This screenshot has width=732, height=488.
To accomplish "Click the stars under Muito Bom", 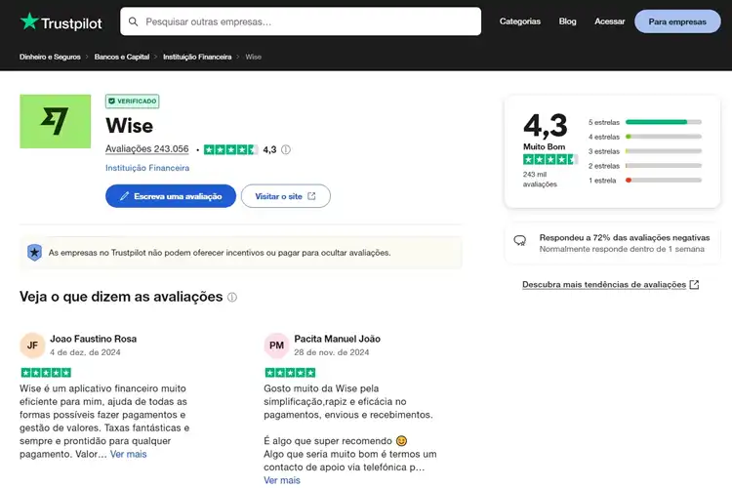I will (549, 160).
